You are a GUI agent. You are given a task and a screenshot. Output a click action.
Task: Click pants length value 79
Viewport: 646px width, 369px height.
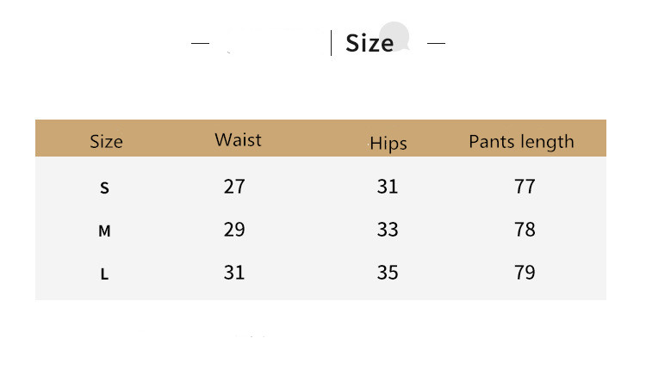(x=525, y=273)
